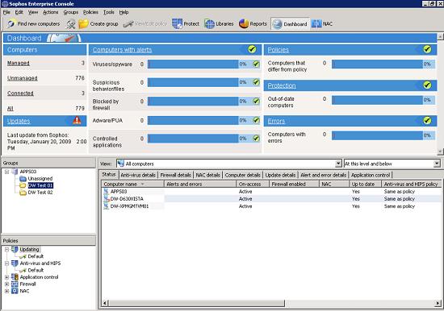Click the Protect toolbar icon
This screenshot has width=444, height=311.
click(178, 23)
